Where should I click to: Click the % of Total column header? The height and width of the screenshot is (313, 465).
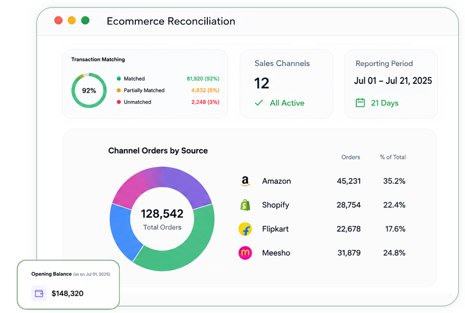click(393, 157)
